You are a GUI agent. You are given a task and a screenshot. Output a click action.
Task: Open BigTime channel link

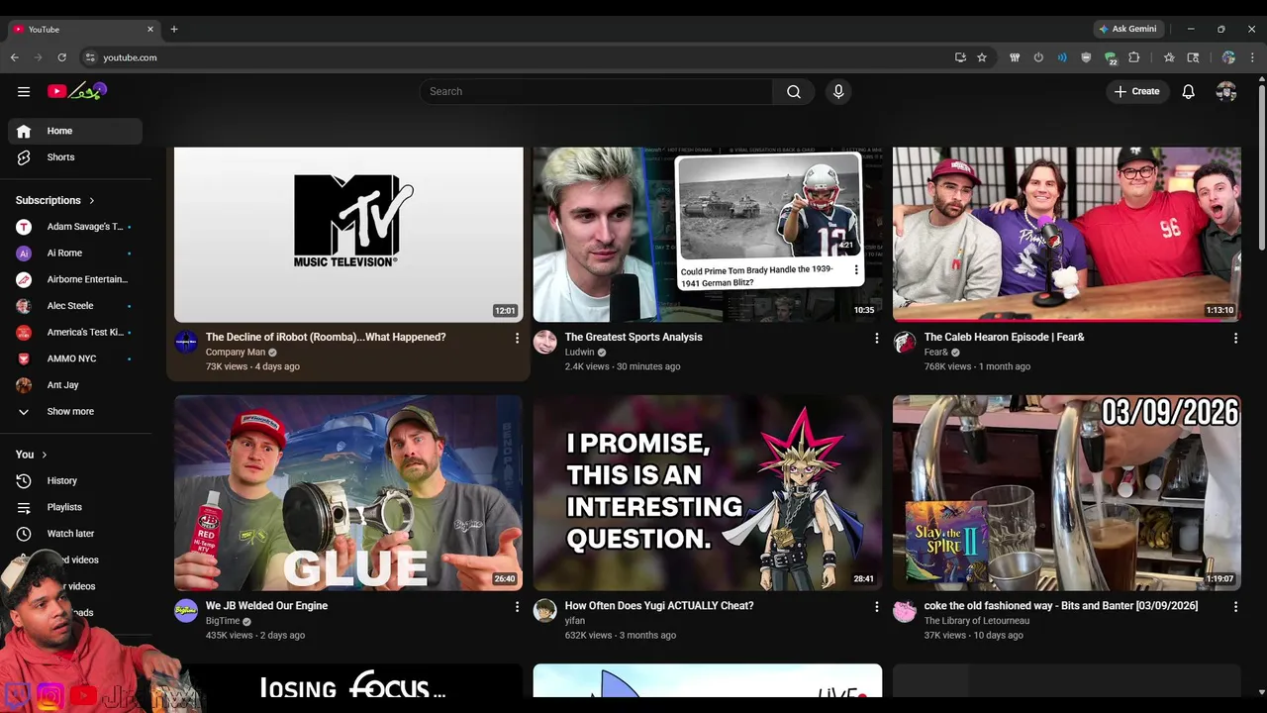pyautogui.click(x=223, y=621)
